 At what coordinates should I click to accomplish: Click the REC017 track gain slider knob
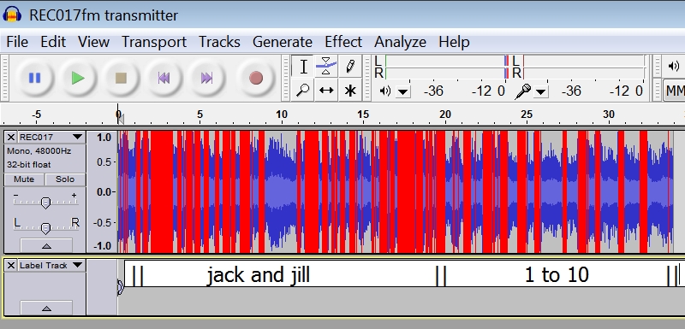45,203
